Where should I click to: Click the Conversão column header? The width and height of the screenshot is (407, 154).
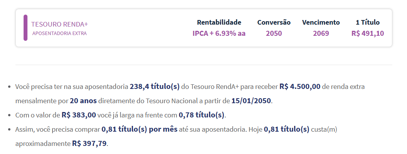pos(274,22)
